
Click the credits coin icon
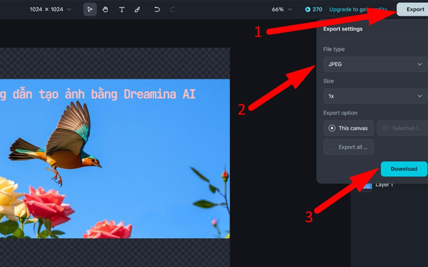coord(308,10)
